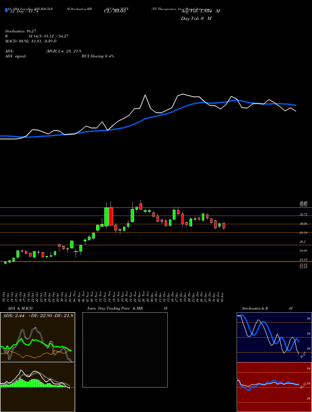Click the 'Stochastics & RSI' panel title
This screenshot has height=412, width=312.
click(x=267, y=308)
